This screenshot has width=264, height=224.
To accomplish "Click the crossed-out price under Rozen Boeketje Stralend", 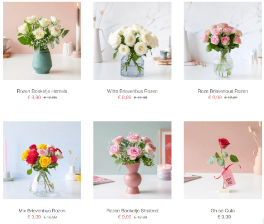I will coord(141,217).
